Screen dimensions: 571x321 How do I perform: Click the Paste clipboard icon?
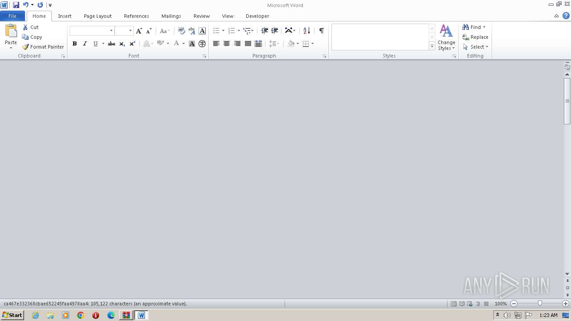pyautogui.click(x=11, y=31)
